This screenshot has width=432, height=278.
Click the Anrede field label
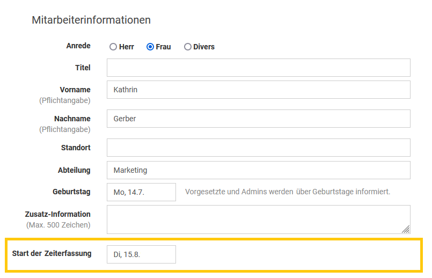pyautogui.click(x=78, y=46)
